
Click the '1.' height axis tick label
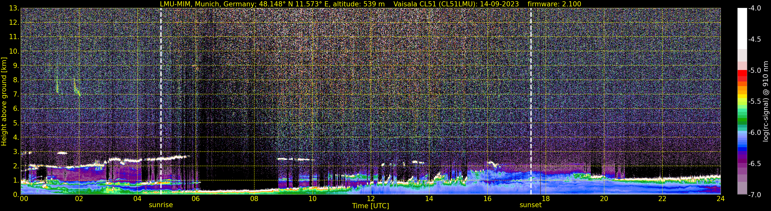[x=16, y=180]
